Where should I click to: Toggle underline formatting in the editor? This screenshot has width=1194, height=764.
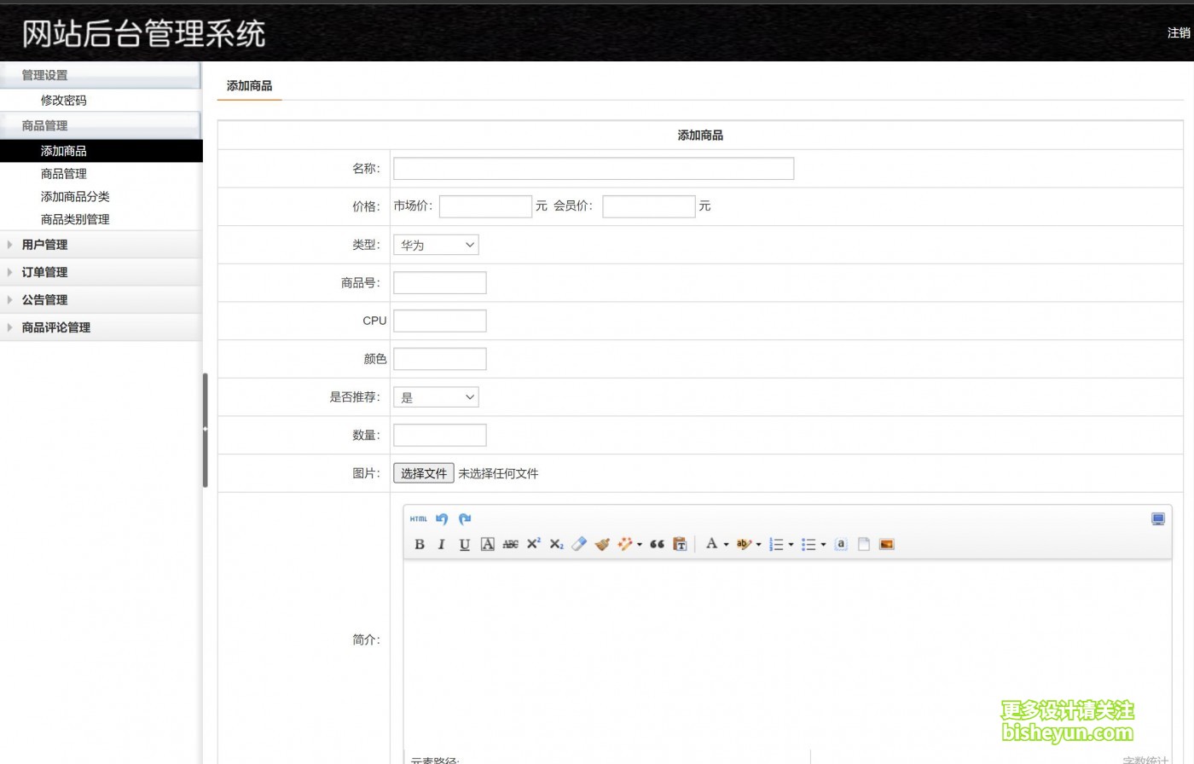[x=465, y=544]
